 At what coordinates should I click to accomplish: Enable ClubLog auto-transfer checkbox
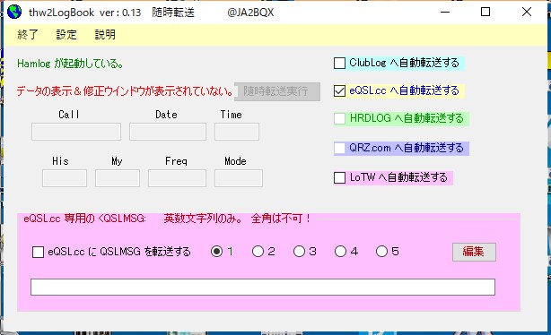coord(339,63)
